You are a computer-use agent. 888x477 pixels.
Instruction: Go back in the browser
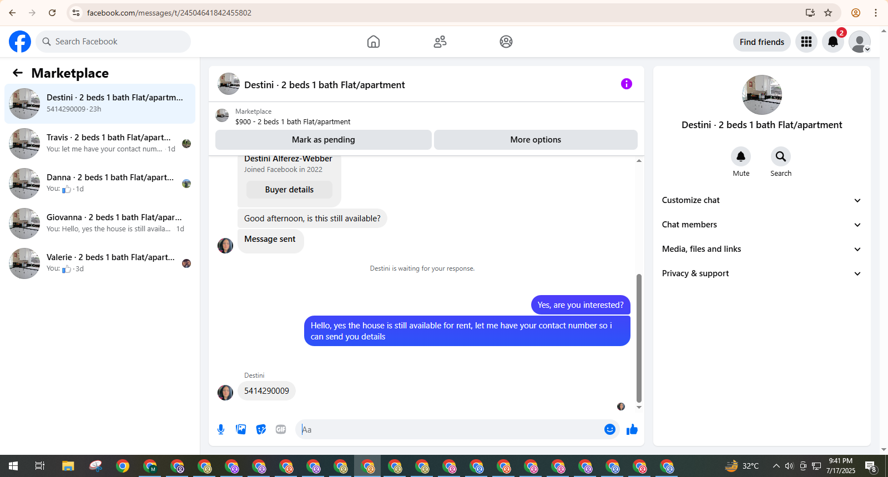point(12,13)
